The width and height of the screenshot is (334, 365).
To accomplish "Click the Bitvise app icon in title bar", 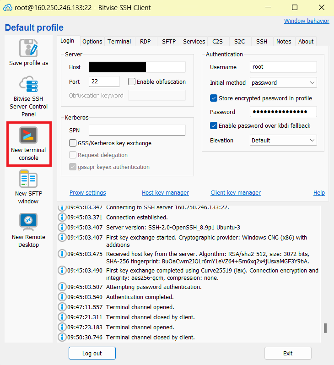I will [7, 8].
